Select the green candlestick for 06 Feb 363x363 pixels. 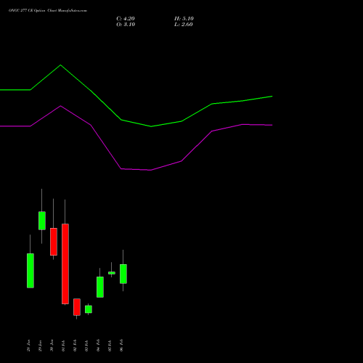pos(123,274)
